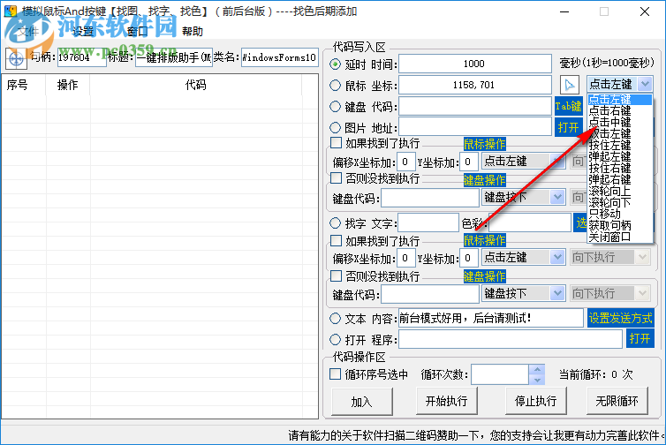Increase 循环次数 with the up arrow
Screen dimensions: 666x445
537,369
